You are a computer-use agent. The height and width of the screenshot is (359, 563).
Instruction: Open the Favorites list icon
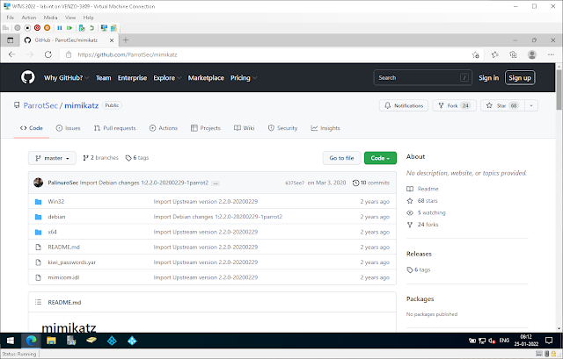(494, 54)
